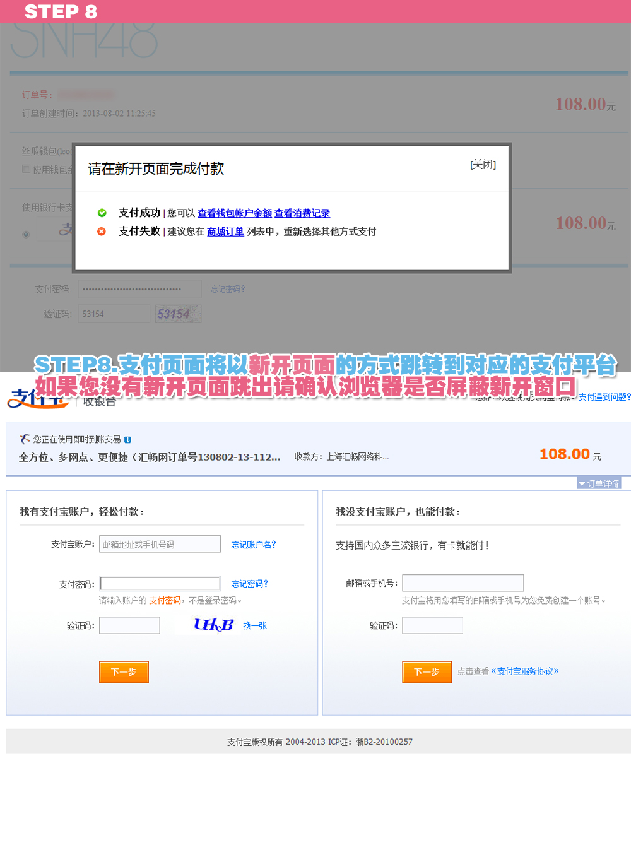Focus left panel 验证码 input
This screenshot has width=631, height=845.
pyautogui.click(x=129, y=625)
